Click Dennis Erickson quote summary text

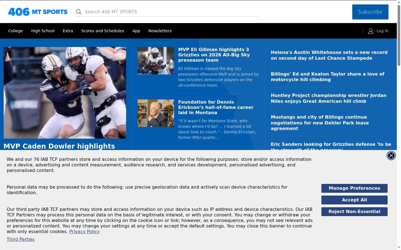point(217,129)
